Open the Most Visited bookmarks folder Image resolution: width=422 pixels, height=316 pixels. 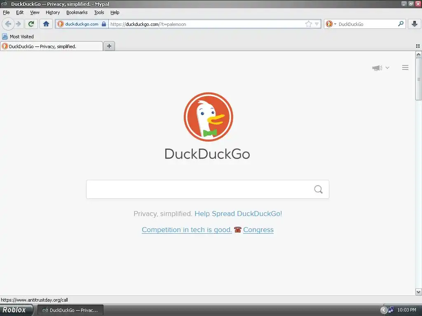coord(18,37)
